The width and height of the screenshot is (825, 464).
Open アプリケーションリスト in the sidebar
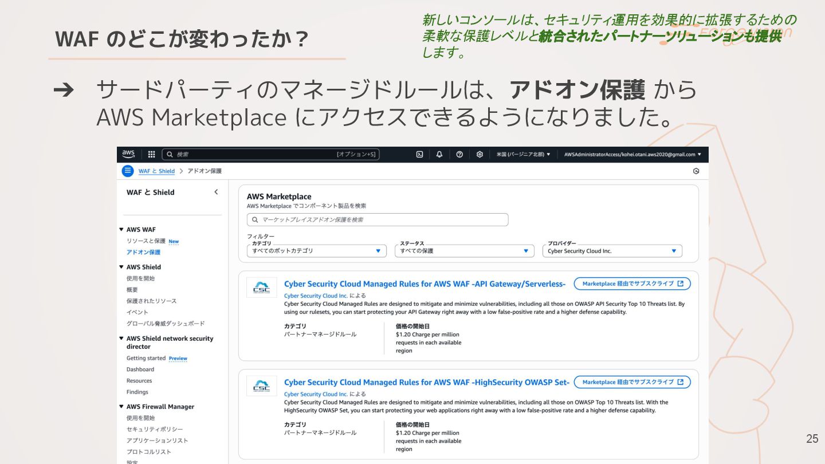coord(158,441)
